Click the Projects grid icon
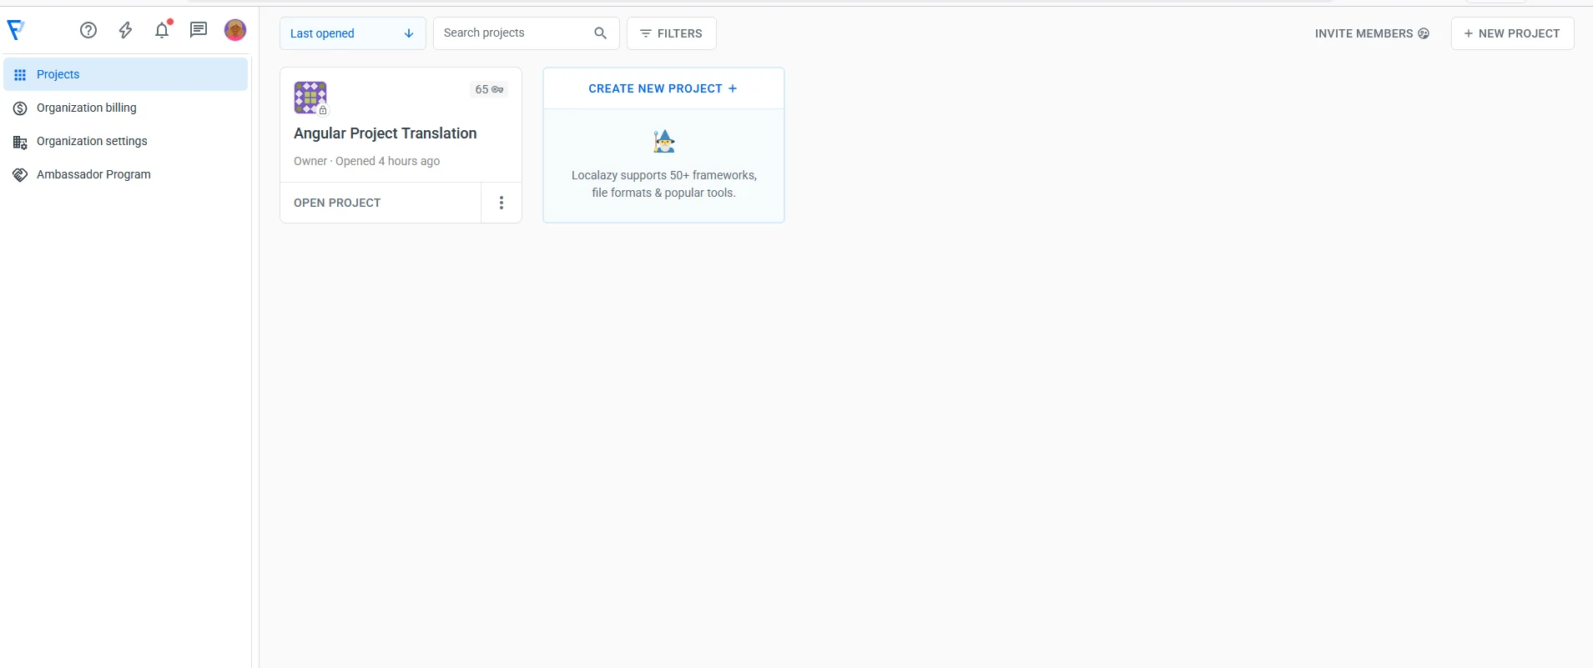The width and height of the screenshot is (1593, 668). click(20, 75)
